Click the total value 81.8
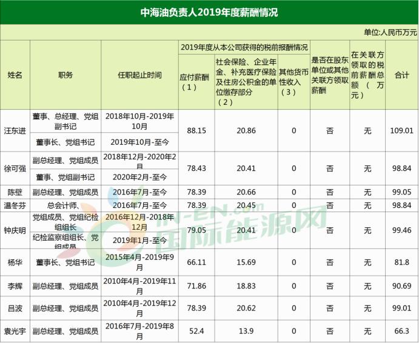Image resolution: width=419 pixels, height=343 pixels. pyautogui.click(x=401, y=262)
